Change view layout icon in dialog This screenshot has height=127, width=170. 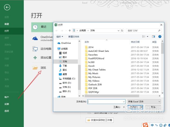(144, 37)
